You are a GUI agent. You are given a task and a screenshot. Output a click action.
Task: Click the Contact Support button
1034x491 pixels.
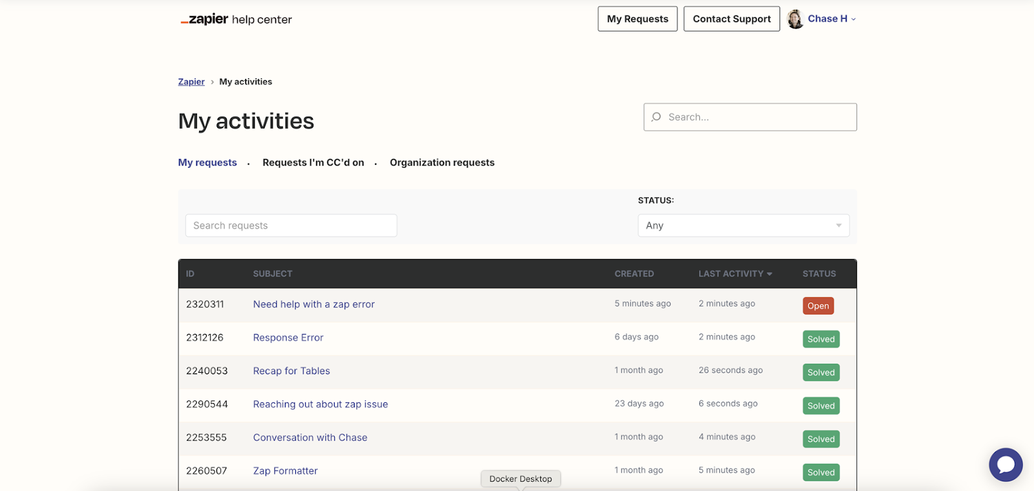(732, 19)
